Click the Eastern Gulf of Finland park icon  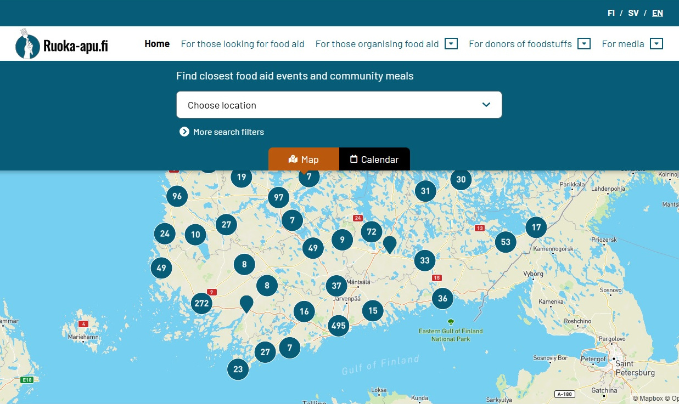click(x=451, y=322)
